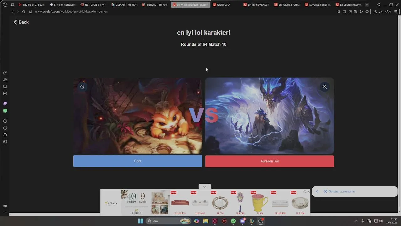The height and width of the screenshot is (226, 401).
Task: Switch to En Yakışıklı Futbolcu tab
Action: [287, 5]
